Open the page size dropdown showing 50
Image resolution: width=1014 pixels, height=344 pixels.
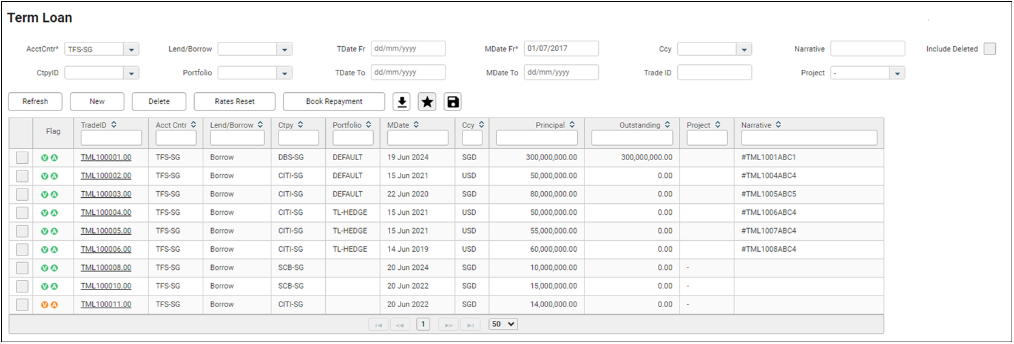point(503,325)
